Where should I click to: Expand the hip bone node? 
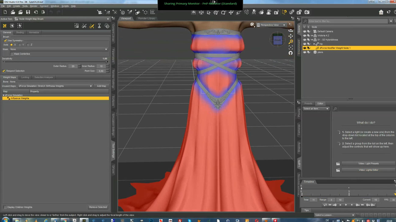[x=314, y=44]
